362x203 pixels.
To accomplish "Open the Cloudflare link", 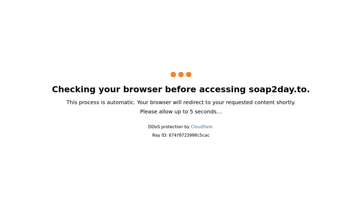I will coord(201,127).
